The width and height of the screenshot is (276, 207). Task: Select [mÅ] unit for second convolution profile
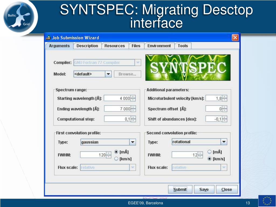[x=209, y=152]
